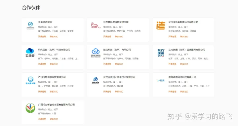Click the 培训形式 line in the 未来网络学院 card
The width and height of the screenshot is (238, 126).
click(48, 27)
